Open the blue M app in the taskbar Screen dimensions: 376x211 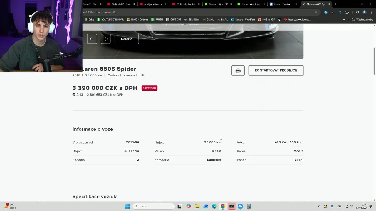(x=240, y=206)
